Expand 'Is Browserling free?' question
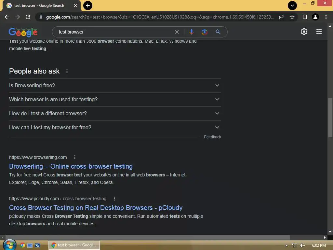The height and width of the screenshot is (250, 333). (x=115, y=86)
